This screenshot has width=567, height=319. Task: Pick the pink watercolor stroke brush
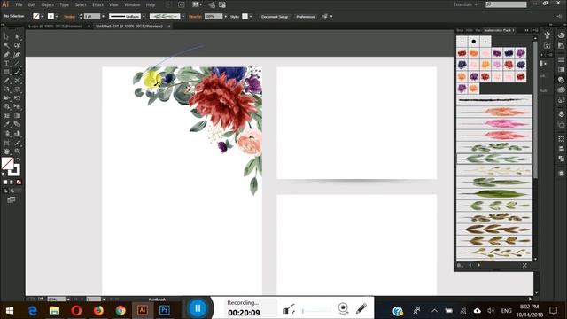coord(494,124)
